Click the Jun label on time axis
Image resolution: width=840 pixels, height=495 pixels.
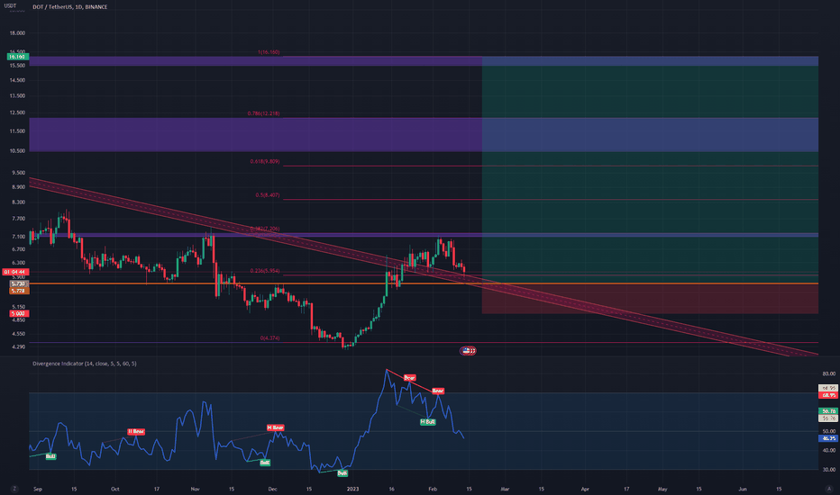pos(743,489)
